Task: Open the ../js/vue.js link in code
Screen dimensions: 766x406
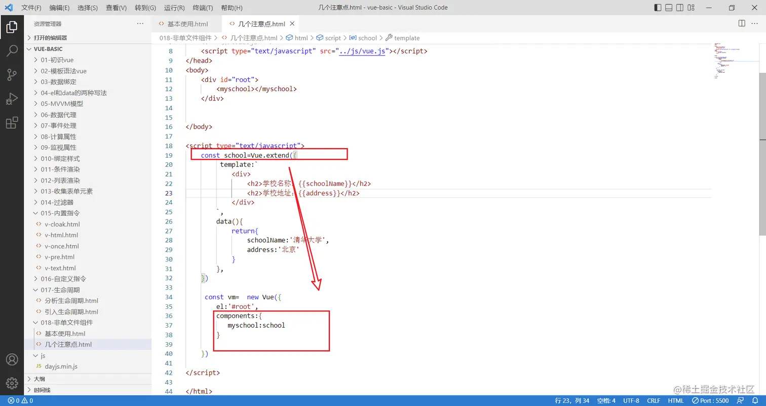Action: point(362,51)
